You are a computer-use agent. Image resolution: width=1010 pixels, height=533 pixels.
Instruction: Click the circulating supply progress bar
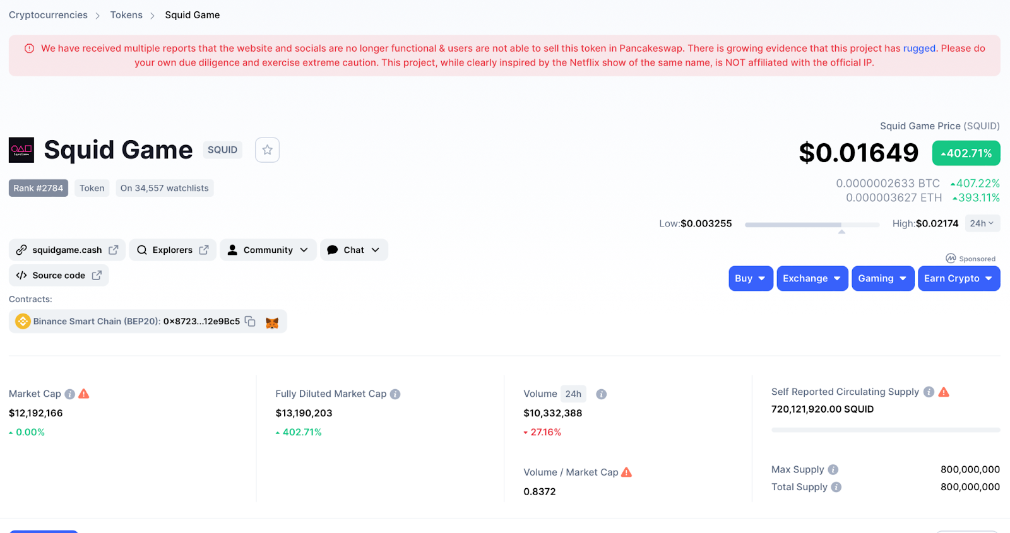coord(886,430)
